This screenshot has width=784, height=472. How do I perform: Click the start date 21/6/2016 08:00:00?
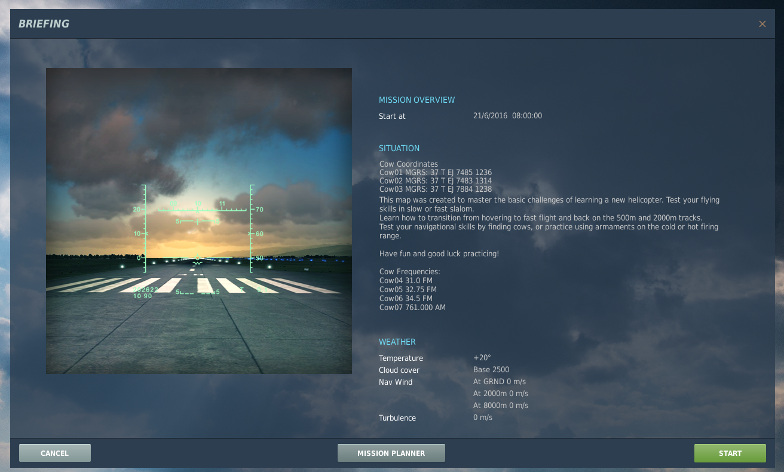508,116
